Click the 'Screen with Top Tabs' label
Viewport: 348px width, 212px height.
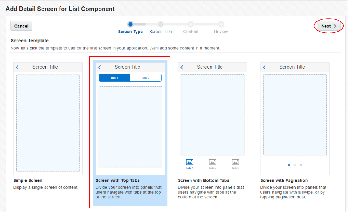[118, 180]
